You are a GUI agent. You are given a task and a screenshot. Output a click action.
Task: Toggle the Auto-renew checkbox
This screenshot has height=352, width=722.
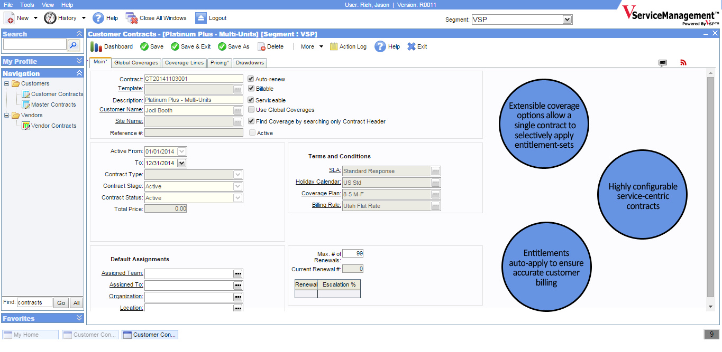click(x=251, y=79)
